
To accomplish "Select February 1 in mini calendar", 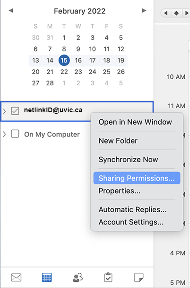I will click(x=64, y=37).
